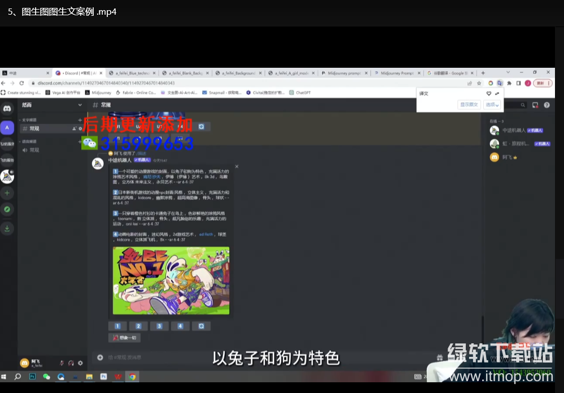
Task: Click the Discord search box
Action: pos(515,105)
